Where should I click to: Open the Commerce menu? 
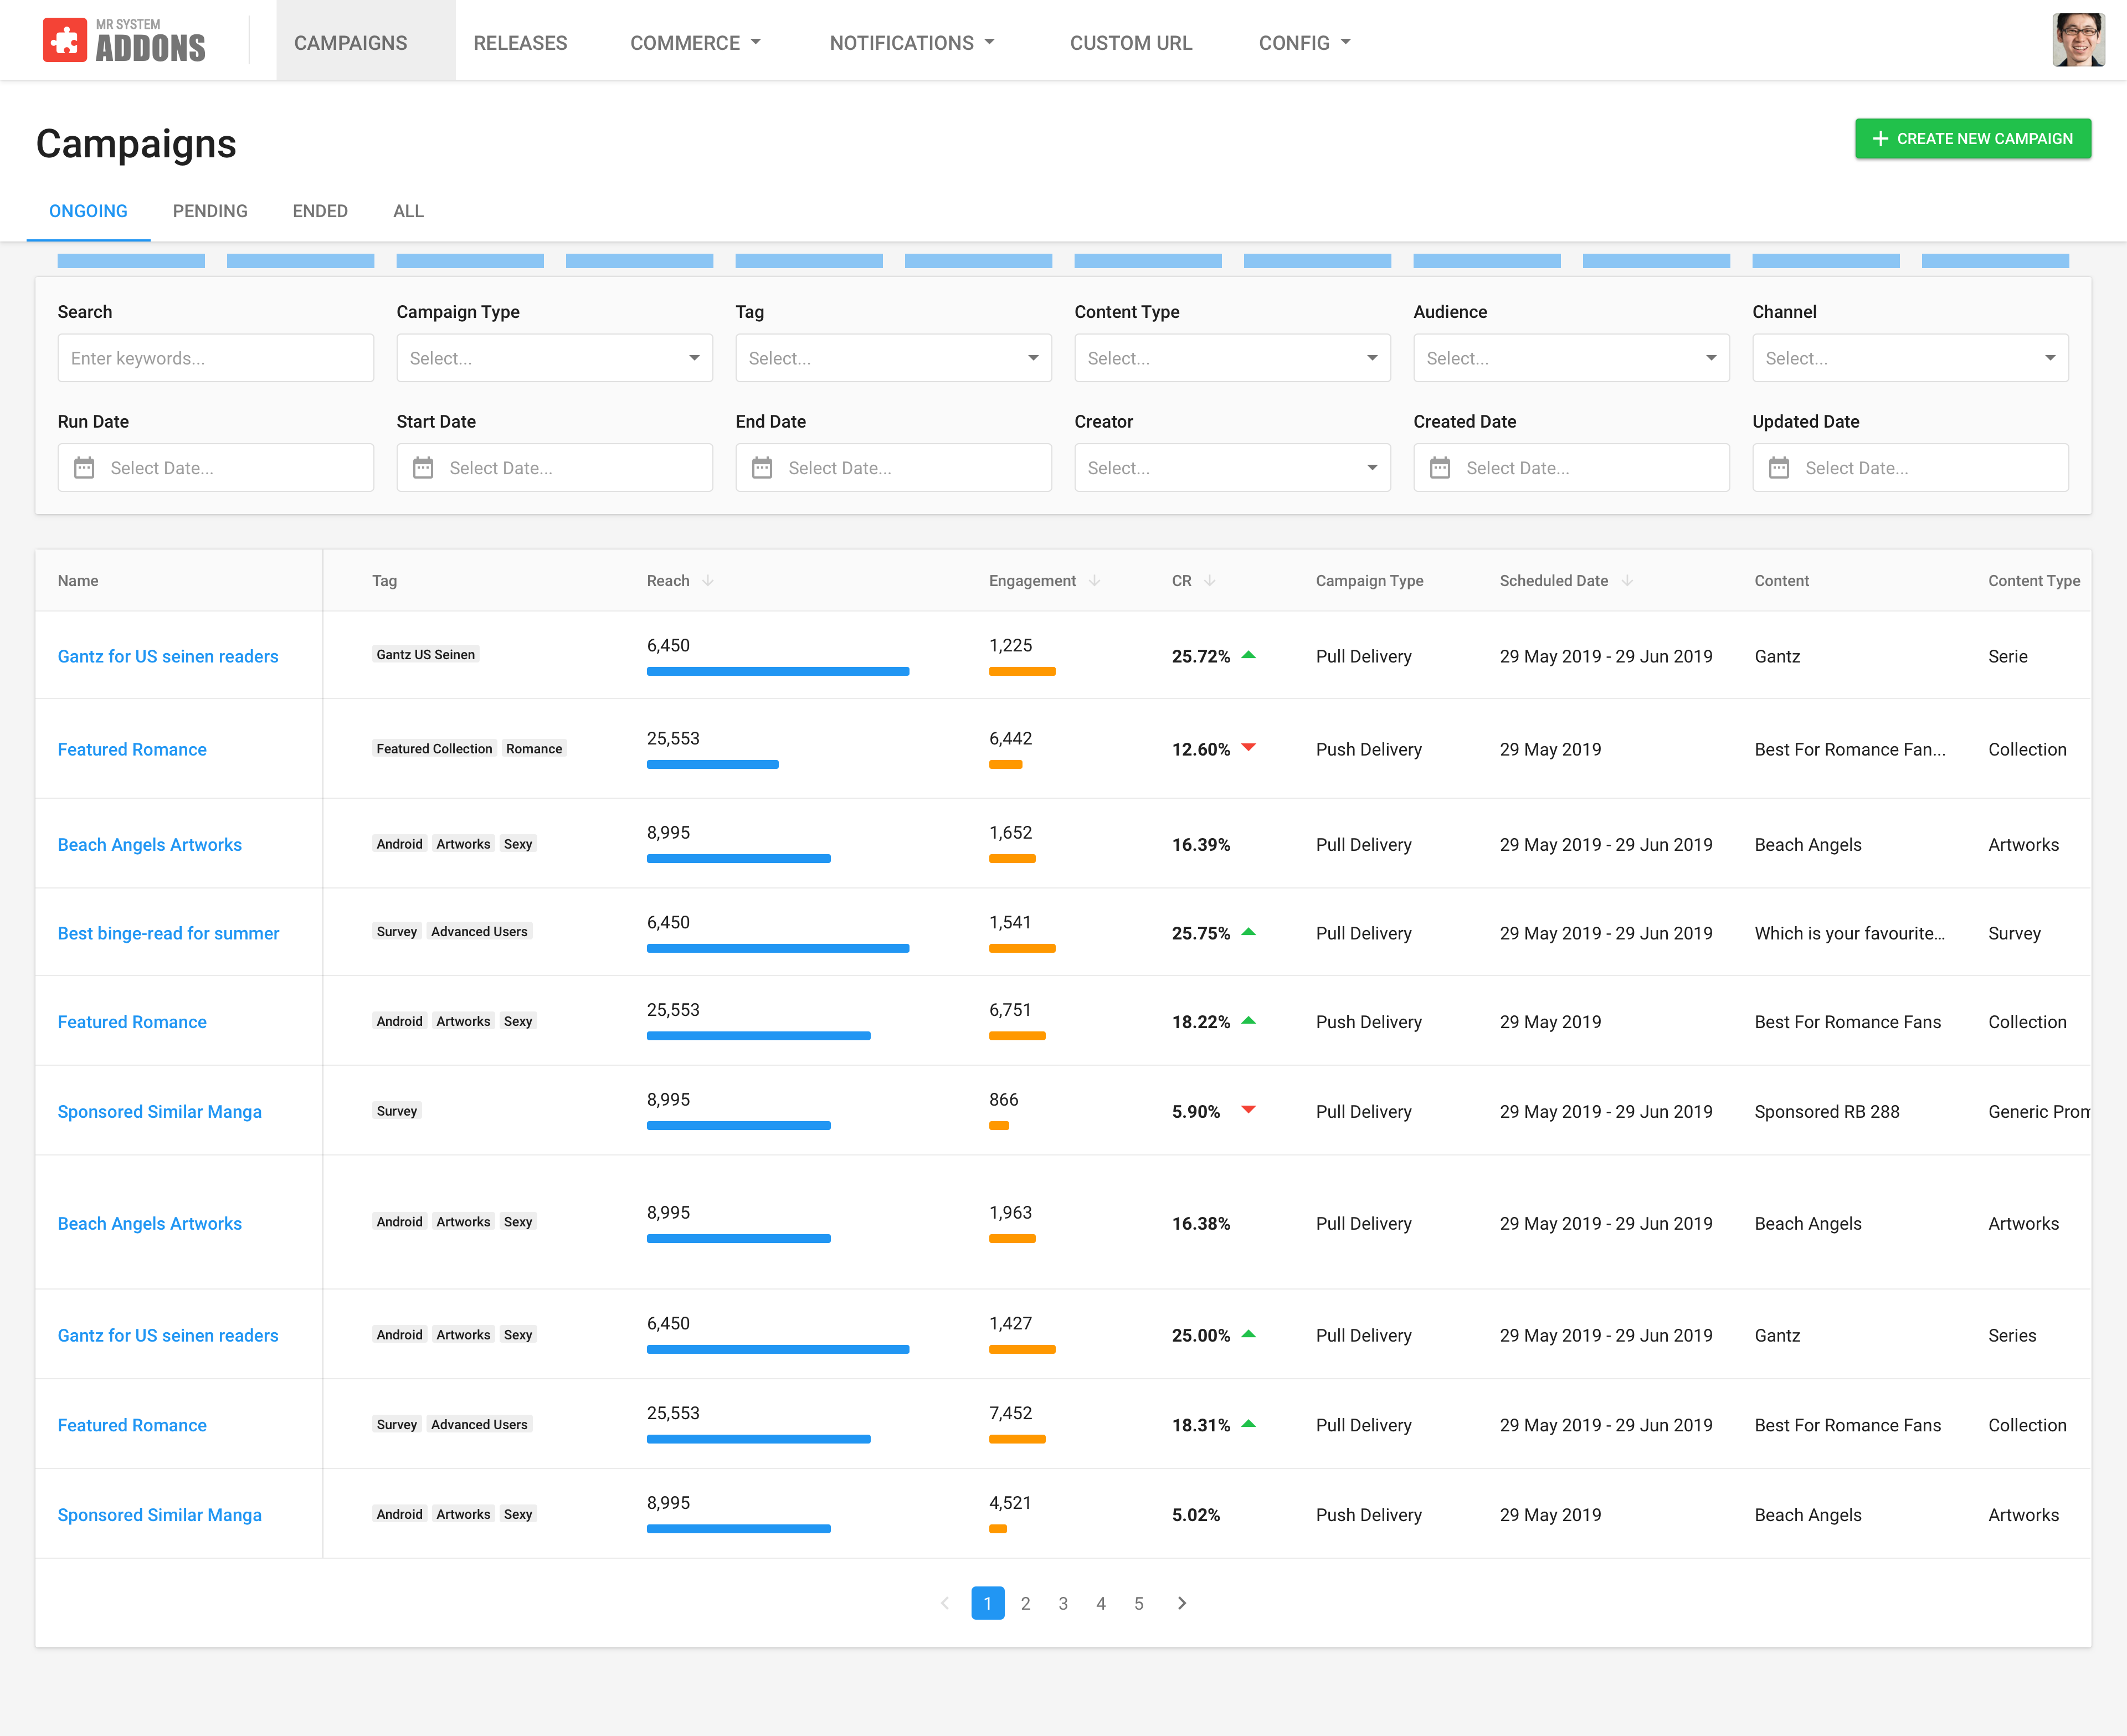click(x=695, y=43)
